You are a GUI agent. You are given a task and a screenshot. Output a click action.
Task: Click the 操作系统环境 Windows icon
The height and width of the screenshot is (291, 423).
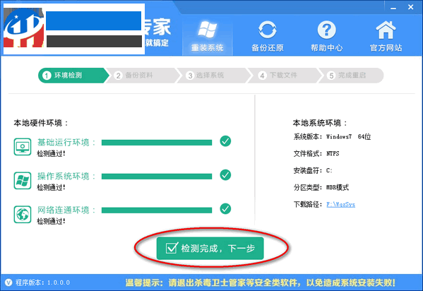coord(23,181)
